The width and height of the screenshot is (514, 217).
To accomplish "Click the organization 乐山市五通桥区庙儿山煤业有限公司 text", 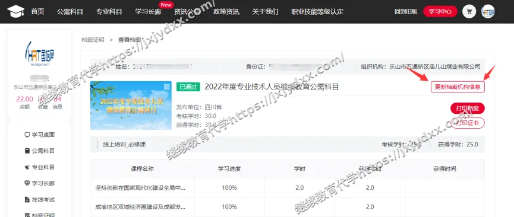I will [x=434, y=67].
